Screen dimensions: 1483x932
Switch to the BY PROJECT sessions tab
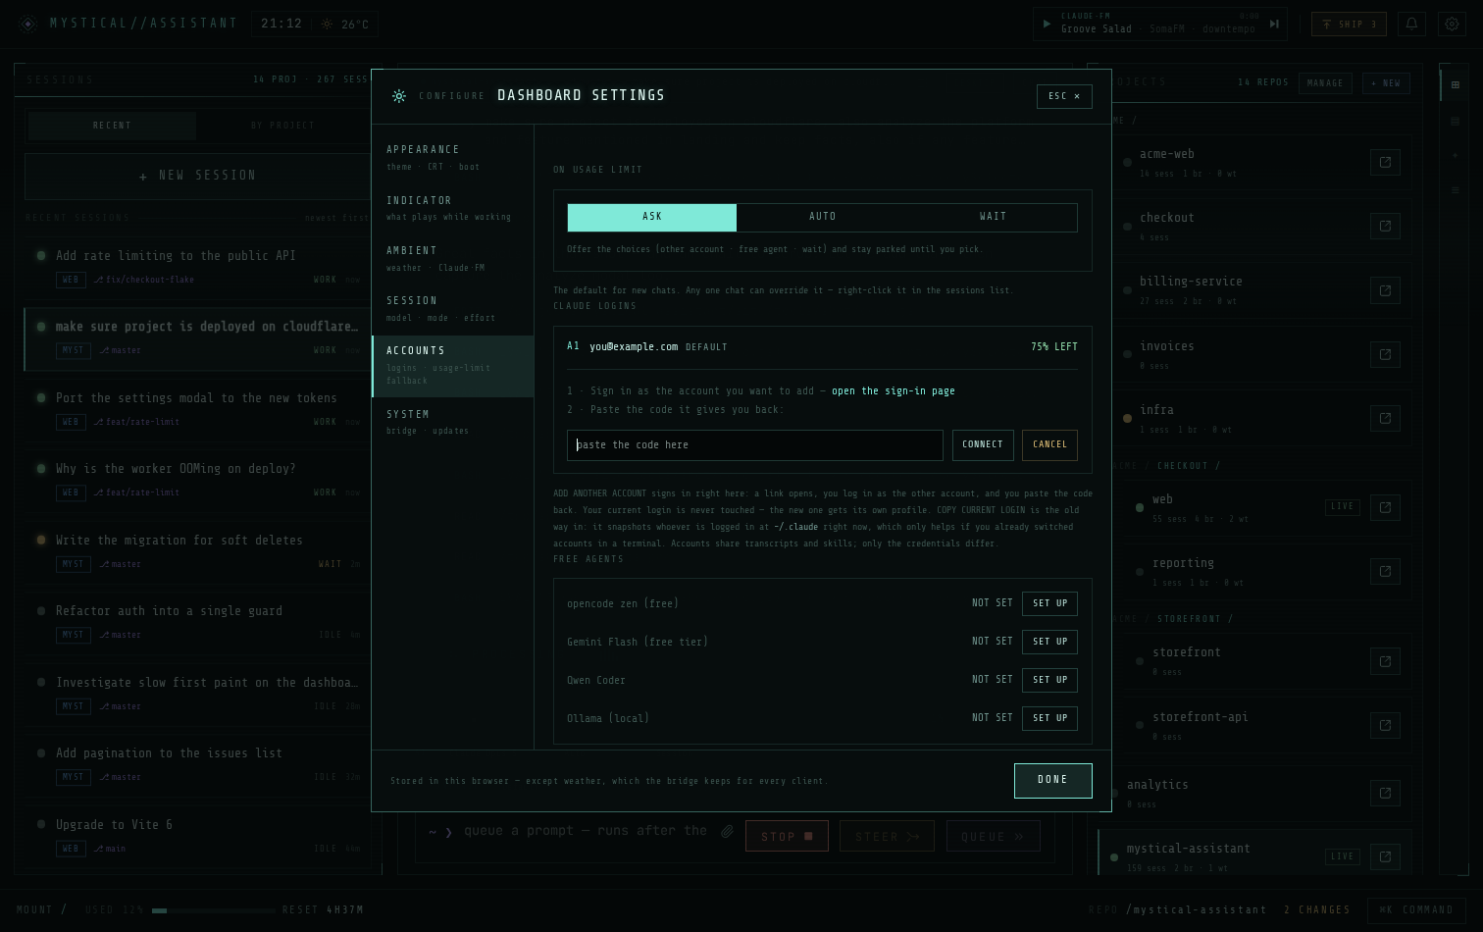(x=282, y=126)
